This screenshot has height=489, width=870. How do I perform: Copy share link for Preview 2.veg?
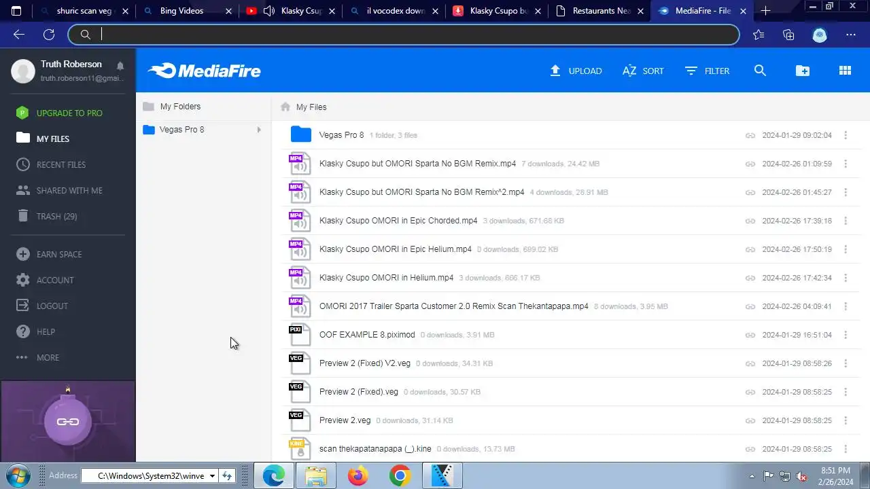750,420
